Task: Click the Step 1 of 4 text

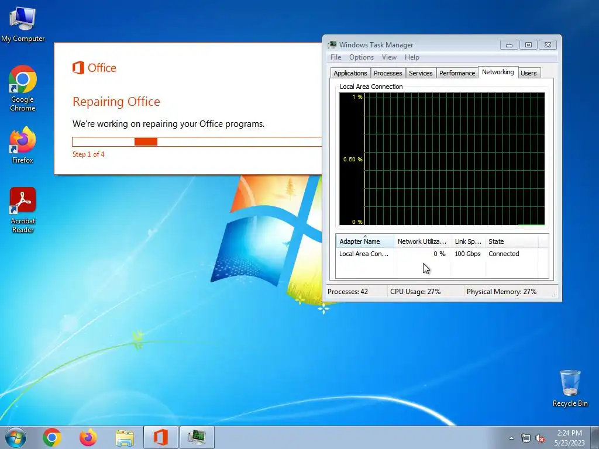Action: point(88,154)
